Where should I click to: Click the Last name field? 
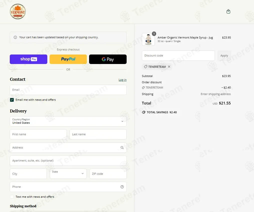98,134
